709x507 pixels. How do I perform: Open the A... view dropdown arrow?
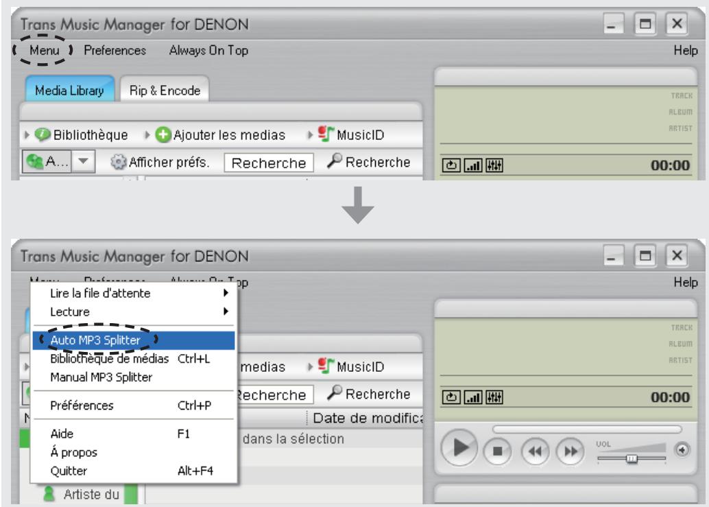[x=83, y=161]
